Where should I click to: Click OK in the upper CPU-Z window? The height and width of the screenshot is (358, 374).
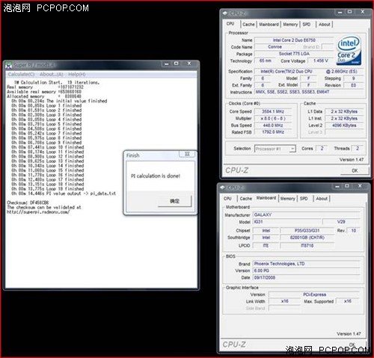(x=355, y=170)
